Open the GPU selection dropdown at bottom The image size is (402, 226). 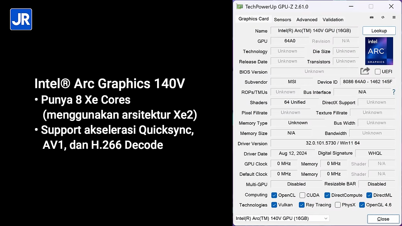pyautogui.click(x=282, y=218)
